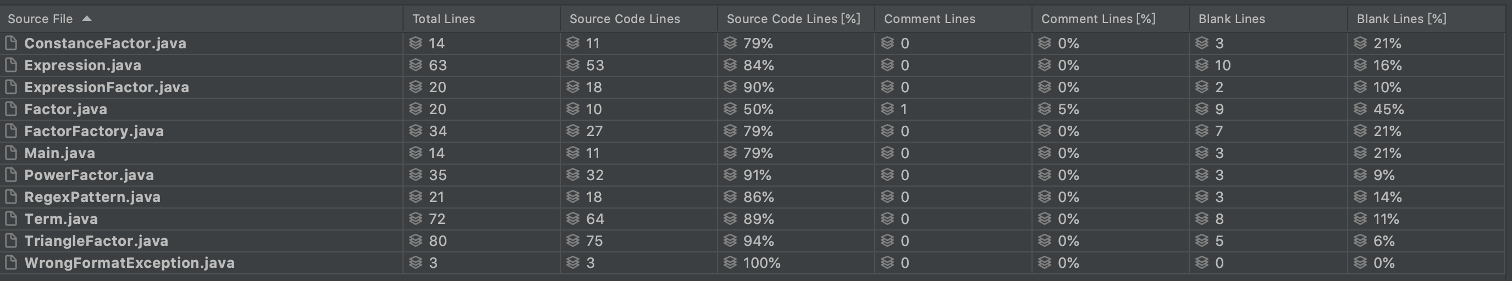Click the stack icon beside Factor.java comment lines 1

click(x=887, y=109)
